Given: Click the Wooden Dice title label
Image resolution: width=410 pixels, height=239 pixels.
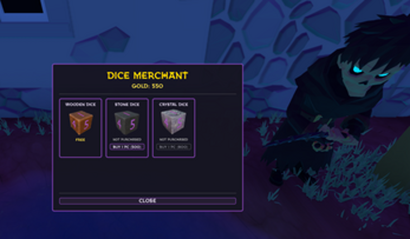Looking at the screenshot, I should tap(80, 104).
